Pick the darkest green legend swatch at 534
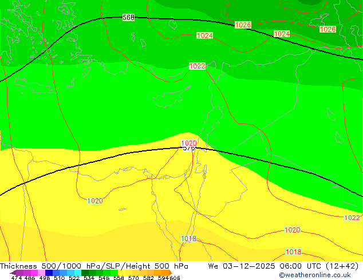This screenshot has width=363, height=280. (x=85, y=273)
